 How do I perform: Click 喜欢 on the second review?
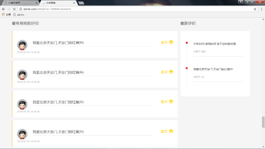click(164, 72)
